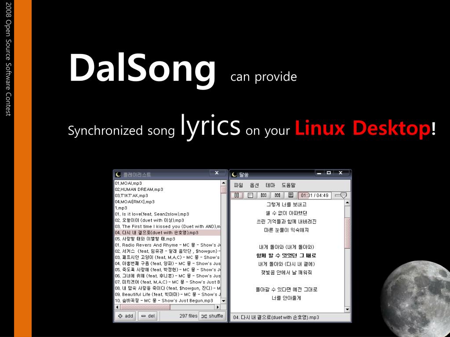This screenshot has height=337, width=450.
Task: Select highlighted 04. 다시 내 곁으로 playlist row
Action: point(167,233)
